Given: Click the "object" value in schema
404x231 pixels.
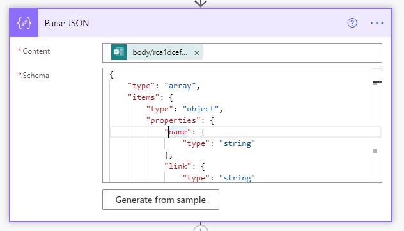Looking at the screenshot, I should [201, 109].
